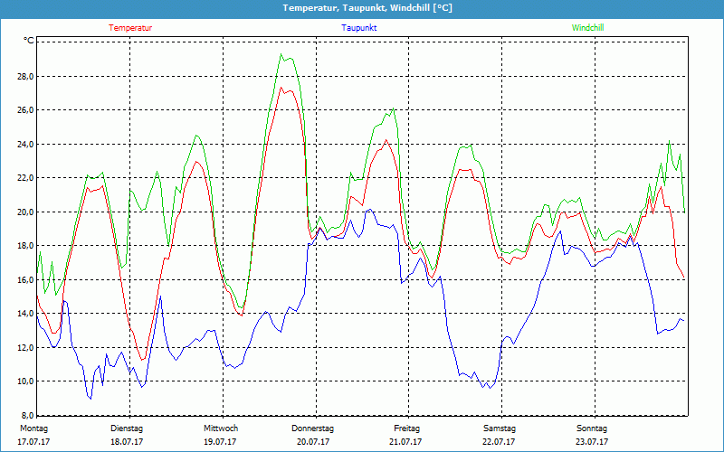Image resolution: width=724 pixels, height=452 pixels.
Task: Click the 'Dienstag' day label
Action: [x=127, y=428]
